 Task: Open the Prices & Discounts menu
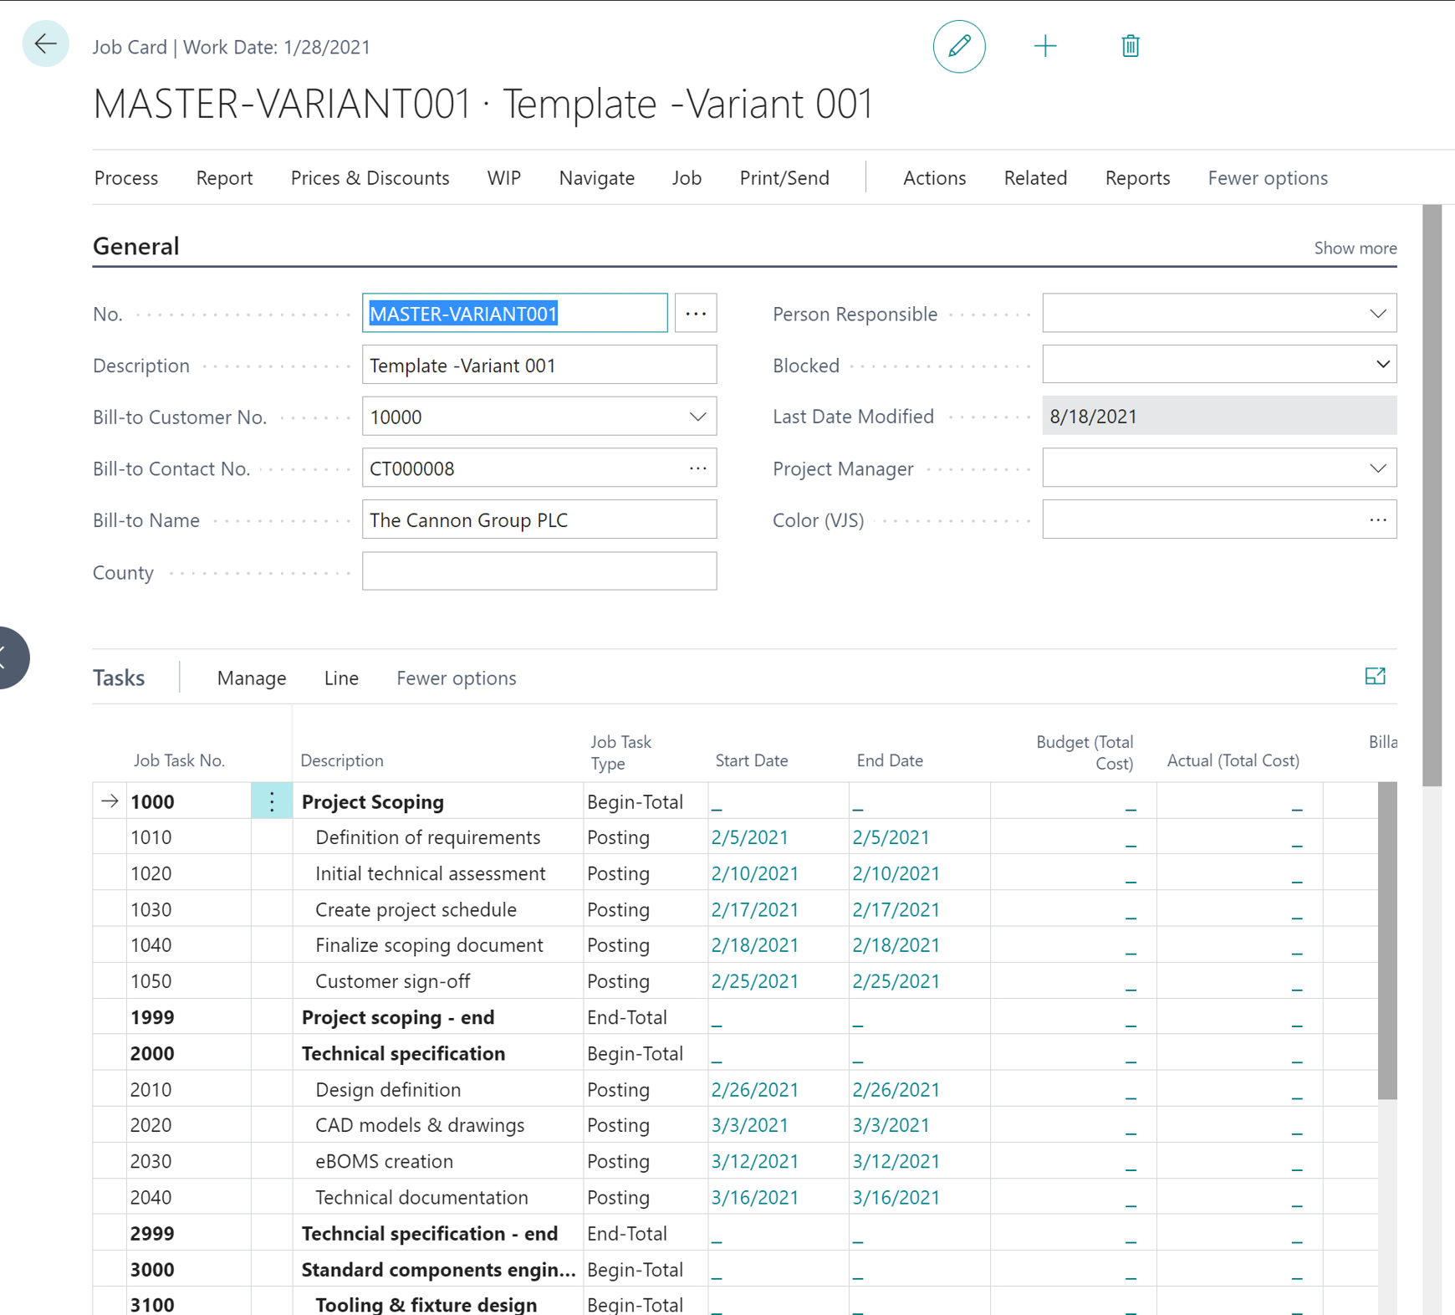[370, 178]
